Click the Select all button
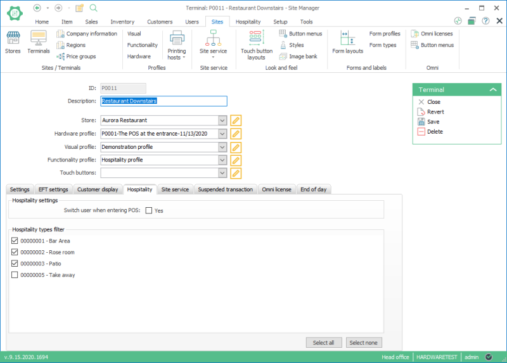Image resolution: width=507 pixels, height=363 pixels. pyautogui.click(x=324, y=343)
